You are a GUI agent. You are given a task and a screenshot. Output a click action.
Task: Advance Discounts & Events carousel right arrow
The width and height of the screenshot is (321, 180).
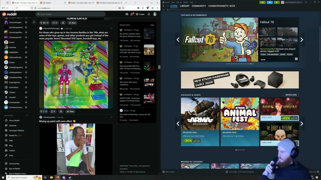302,123
